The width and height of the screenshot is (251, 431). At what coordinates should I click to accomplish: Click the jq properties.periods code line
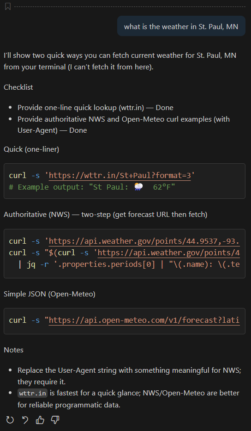(129, 265)
